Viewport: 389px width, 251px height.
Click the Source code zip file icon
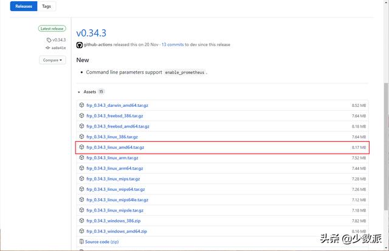81,241
